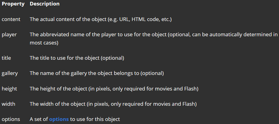Click the content property name
Viewport: 279px width, 124px height.
coord(11,19)
